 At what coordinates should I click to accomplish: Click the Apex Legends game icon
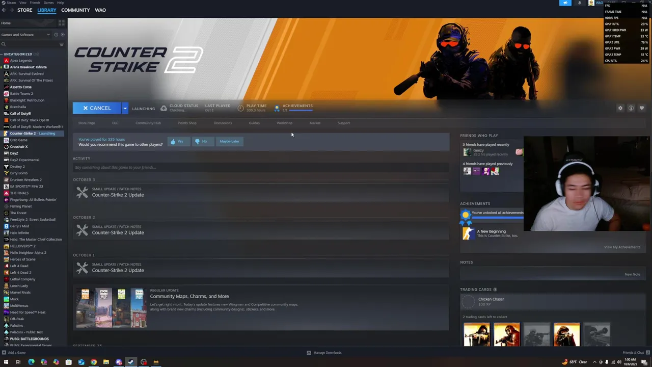6,61
